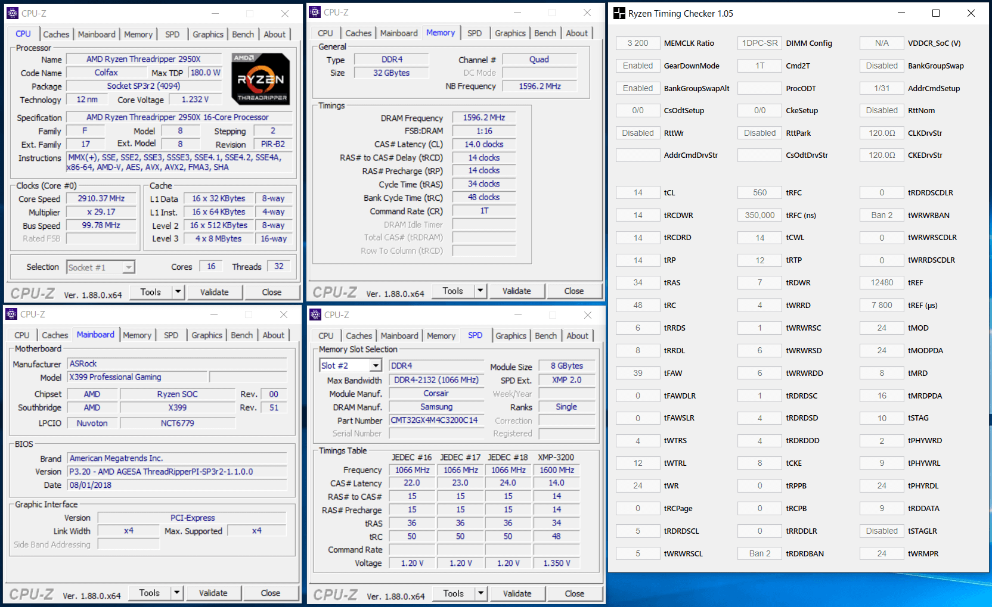Viewport: 992px width, 607px height.
Task: Click the motherboard model X399 Professional Gaming
Action: [x=137, y=377]
